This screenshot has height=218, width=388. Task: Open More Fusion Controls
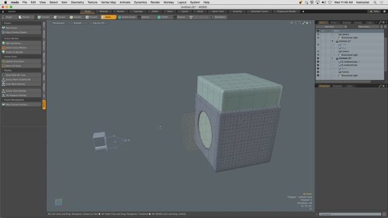coord(21,105)
